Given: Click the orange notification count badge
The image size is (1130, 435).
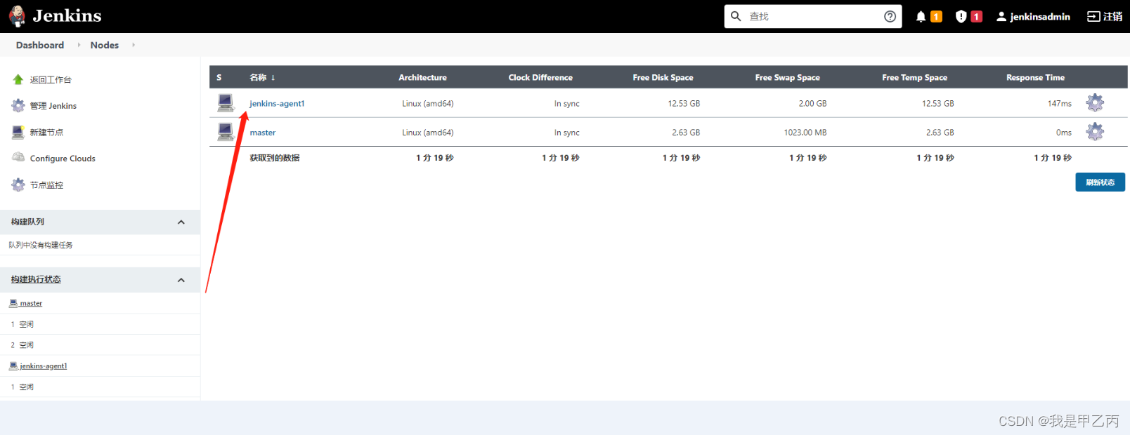Looking at the screenshot, I should pos(936,16).
